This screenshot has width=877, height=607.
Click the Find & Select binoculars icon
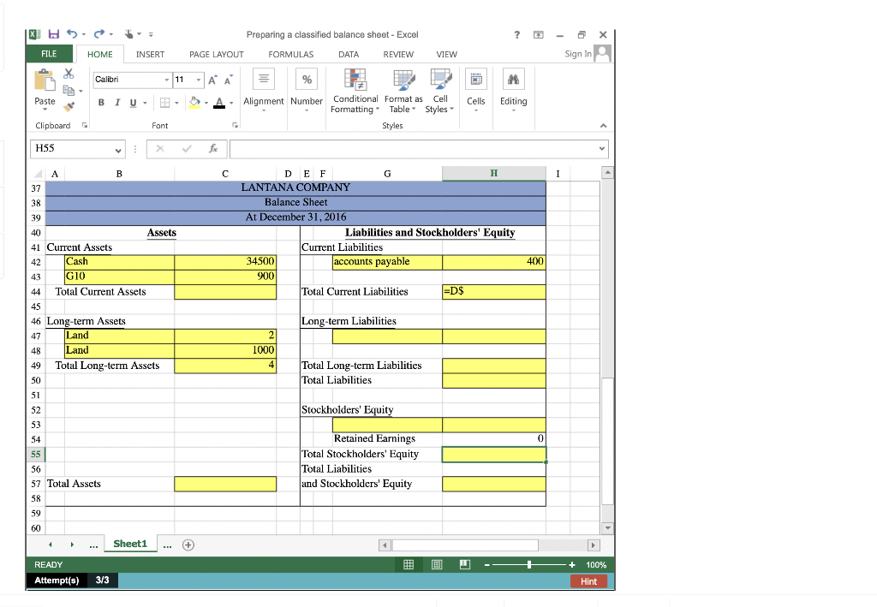[x=513, y=78]
